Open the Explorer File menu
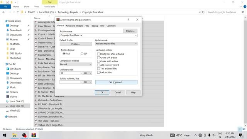 [x=5, y=7]
